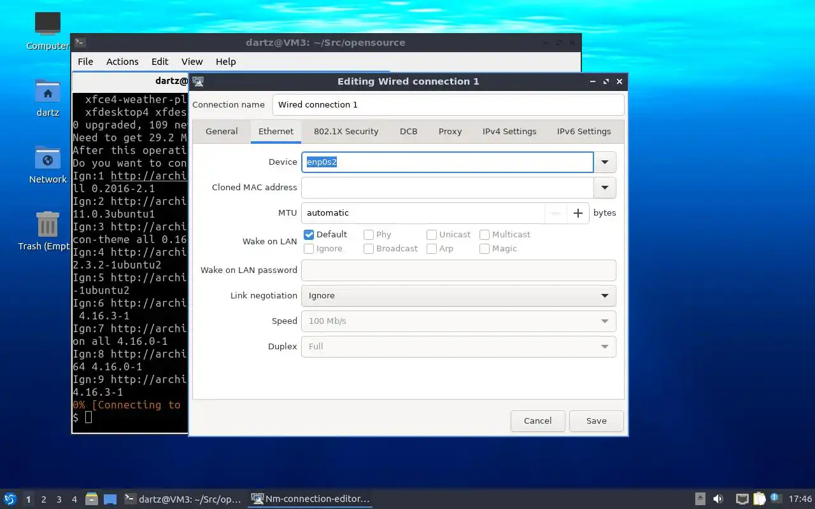Expand the Device dropdown arrow
The width and height of the screenshot is (815, 509).
pyautogui.click(x=605, y=162)
